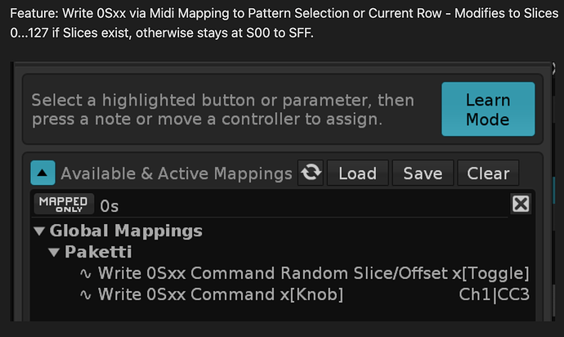Select the Global Mappings label
564x337 pixels.
(126, 231)
